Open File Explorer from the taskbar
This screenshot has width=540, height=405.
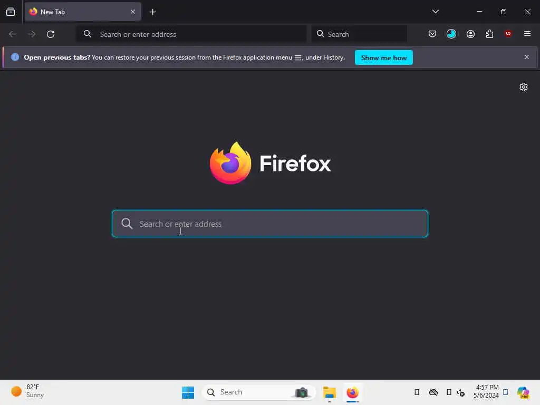329,392
